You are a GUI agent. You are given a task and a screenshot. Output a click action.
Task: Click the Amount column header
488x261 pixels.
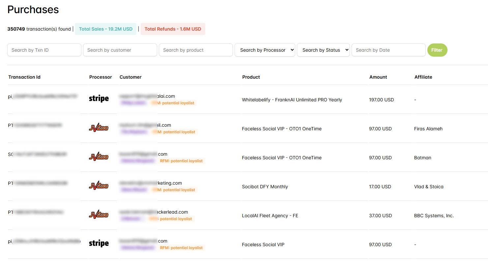coord(378,77)
